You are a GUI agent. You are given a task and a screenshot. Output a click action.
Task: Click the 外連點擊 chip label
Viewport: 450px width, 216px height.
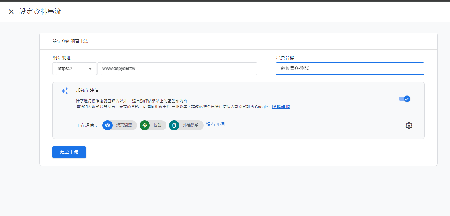click(x=191, y=125)
